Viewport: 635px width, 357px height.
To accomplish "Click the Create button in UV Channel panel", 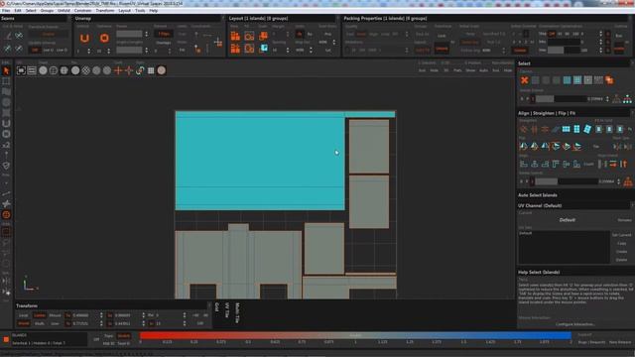I will (x=622, y=251).
